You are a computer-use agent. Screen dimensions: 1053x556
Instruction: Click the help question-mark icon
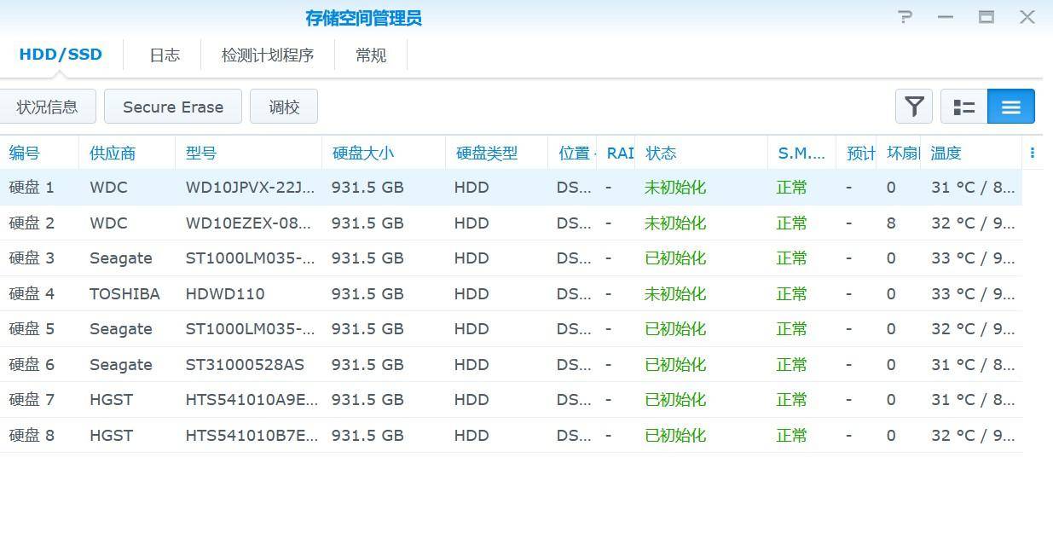tap(904, 17)
